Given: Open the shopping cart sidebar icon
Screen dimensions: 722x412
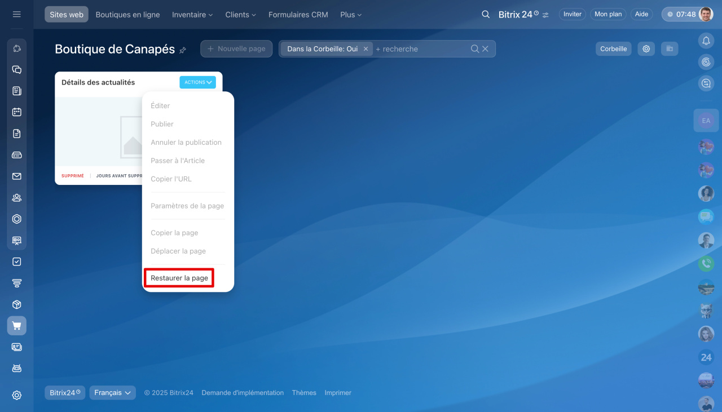Looking at the screenshot, I should point(16,326).
